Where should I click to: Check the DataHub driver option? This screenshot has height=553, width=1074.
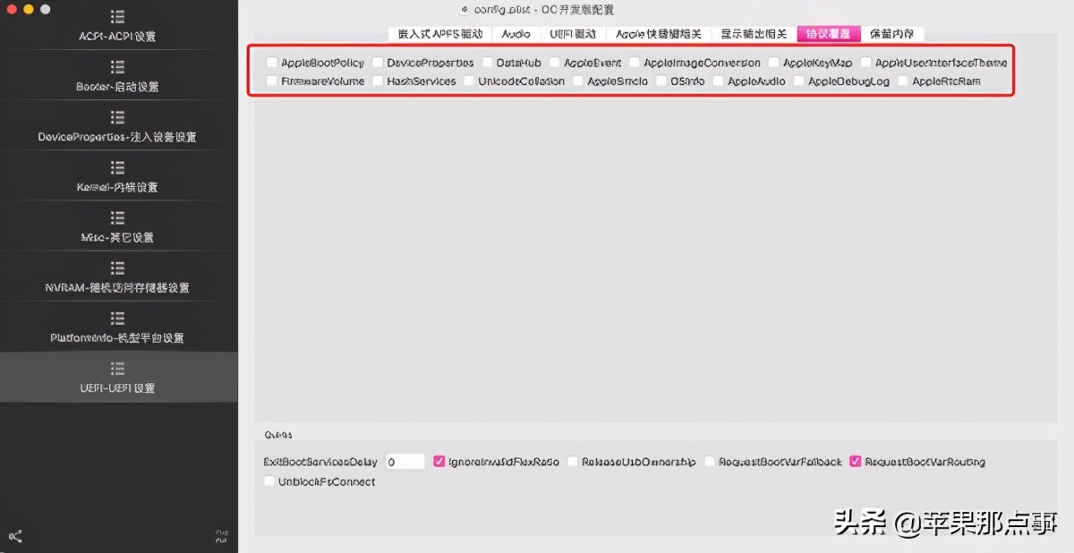(x=488, y=63)
